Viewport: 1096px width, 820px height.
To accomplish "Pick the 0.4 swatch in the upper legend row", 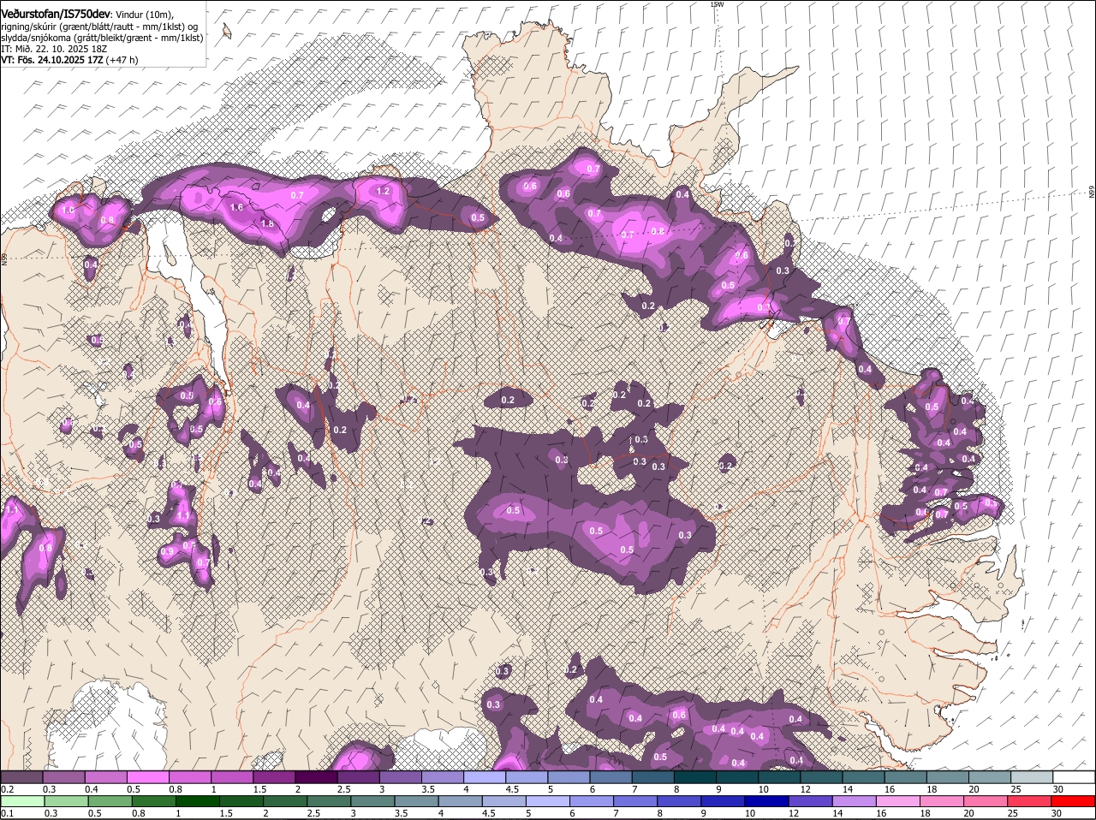I will [x=105, y=777].
